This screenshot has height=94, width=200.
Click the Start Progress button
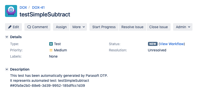click(104, 27)
